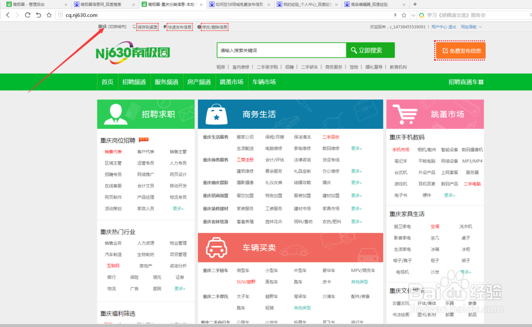
Task: Click the gear icon beside 修改/删除信息
Action: [x=199, y=27]
